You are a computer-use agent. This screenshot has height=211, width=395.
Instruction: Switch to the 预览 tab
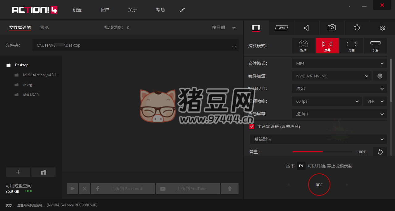(x=44, y=27)
